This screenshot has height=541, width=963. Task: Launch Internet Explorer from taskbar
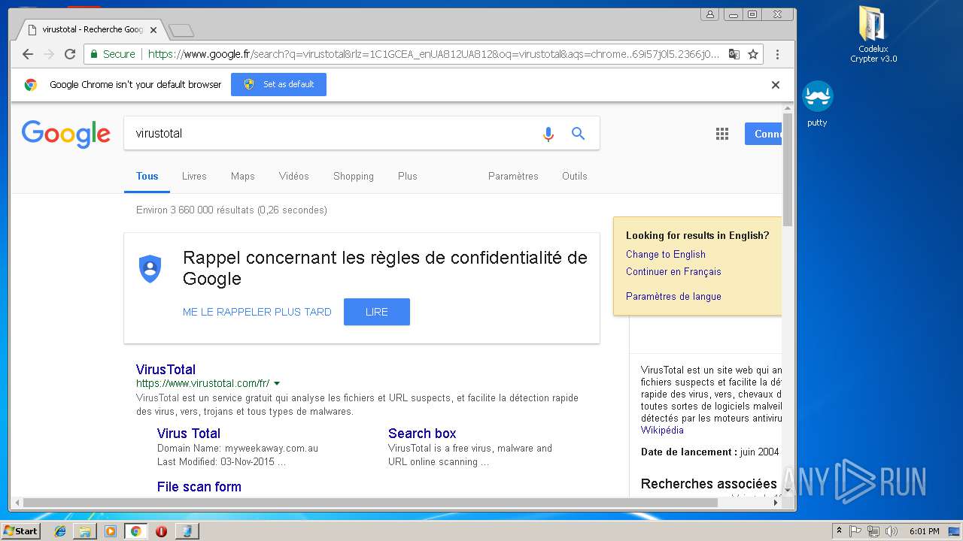pos(60,531)
